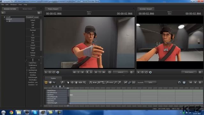Viewport: 204px width, 115px height.
Task: Click the aperture control slider
Action: pyautogui.click(x=33, y=68)
